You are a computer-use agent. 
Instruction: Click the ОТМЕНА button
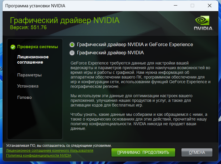click(197, 152)
